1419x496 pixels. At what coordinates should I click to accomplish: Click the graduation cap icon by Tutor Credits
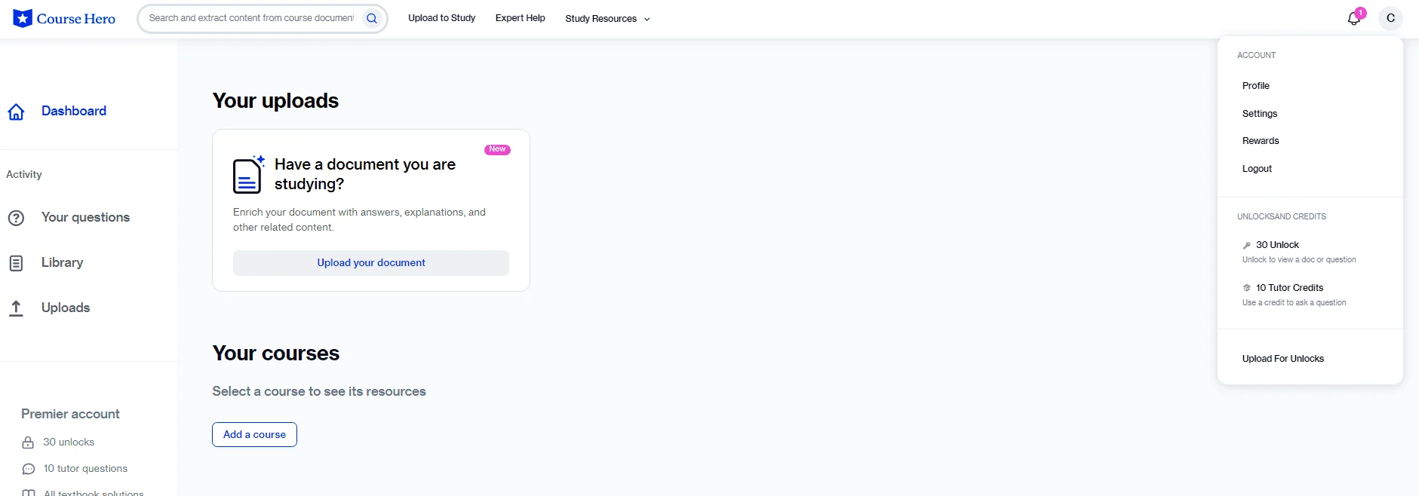[x=1247, y=288]
